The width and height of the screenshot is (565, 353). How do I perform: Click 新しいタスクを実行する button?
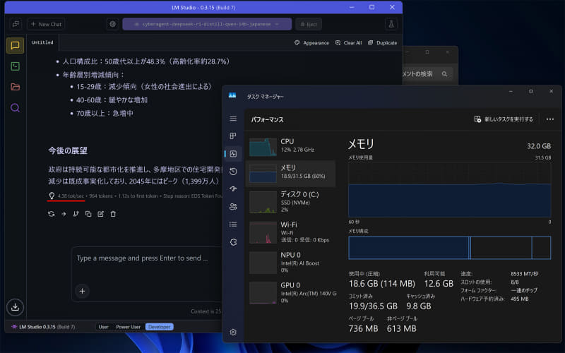504,119
